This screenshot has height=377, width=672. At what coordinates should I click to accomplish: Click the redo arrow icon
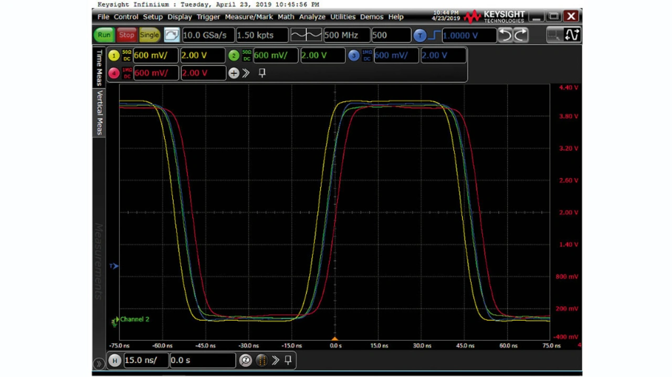click(x=520, y=35)
